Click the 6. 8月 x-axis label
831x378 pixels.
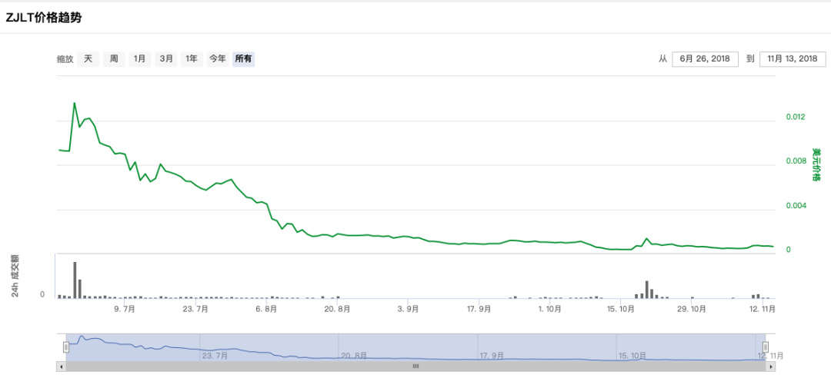pyautogui.click(x=266, y=308)
